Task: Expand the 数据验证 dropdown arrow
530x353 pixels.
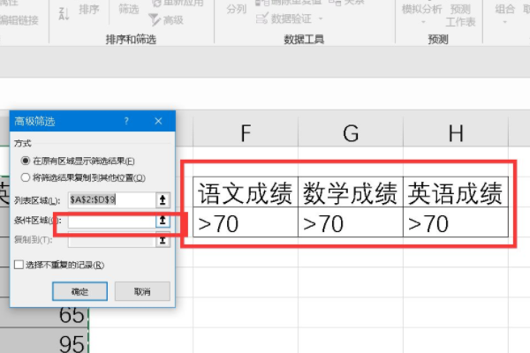Action: coord(321,19)
